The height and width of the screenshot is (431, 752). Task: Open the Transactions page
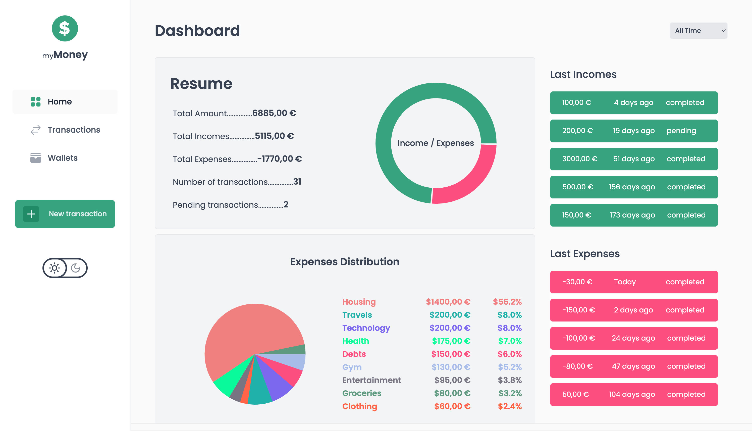tap(65, 130)
